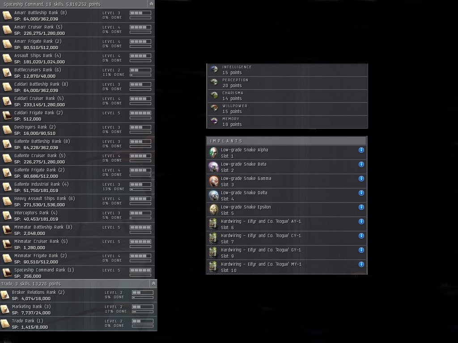Select the Minmatar Frigate Rank (2) skill

point(77,259)
